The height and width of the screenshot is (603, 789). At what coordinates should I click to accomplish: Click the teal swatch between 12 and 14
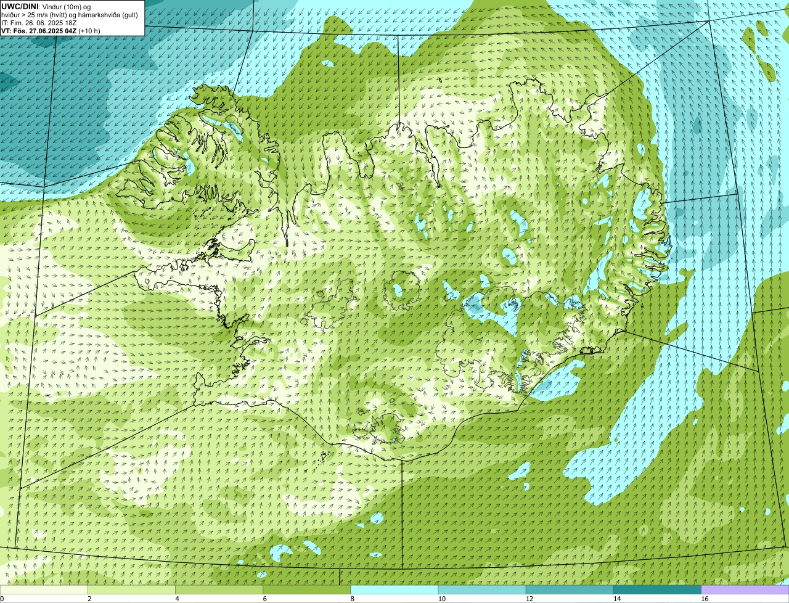pos(570,589)
